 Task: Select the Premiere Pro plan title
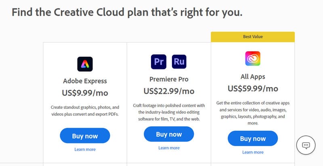[x=169, y=79]
